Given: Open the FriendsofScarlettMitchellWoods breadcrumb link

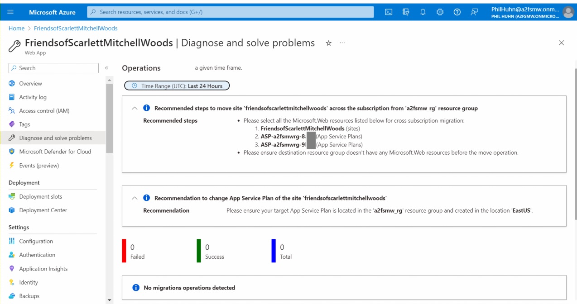Looking at the screenshot, I should click(75, 28).
